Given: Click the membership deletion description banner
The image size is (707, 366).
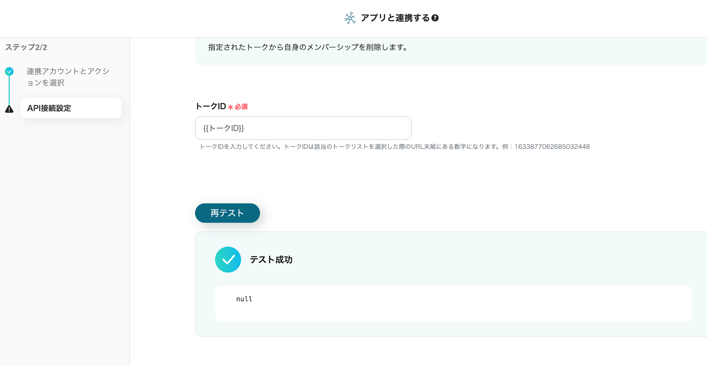Looking at the screenshot, I should pos(308,47).
